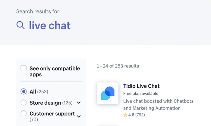
Task: Open the Tidio Live Chat title link
Action: 141,86
